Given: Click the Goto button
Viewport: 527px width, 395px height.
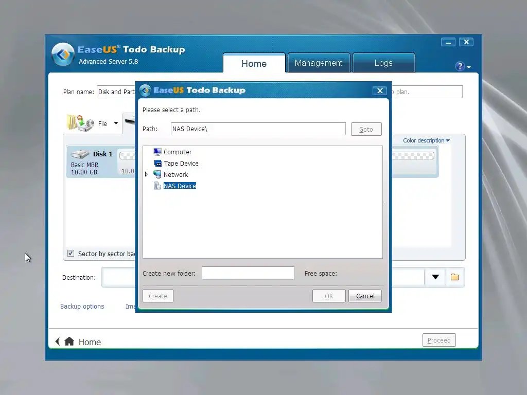Looking at the screenshot, I should click(x=366, y=129).
